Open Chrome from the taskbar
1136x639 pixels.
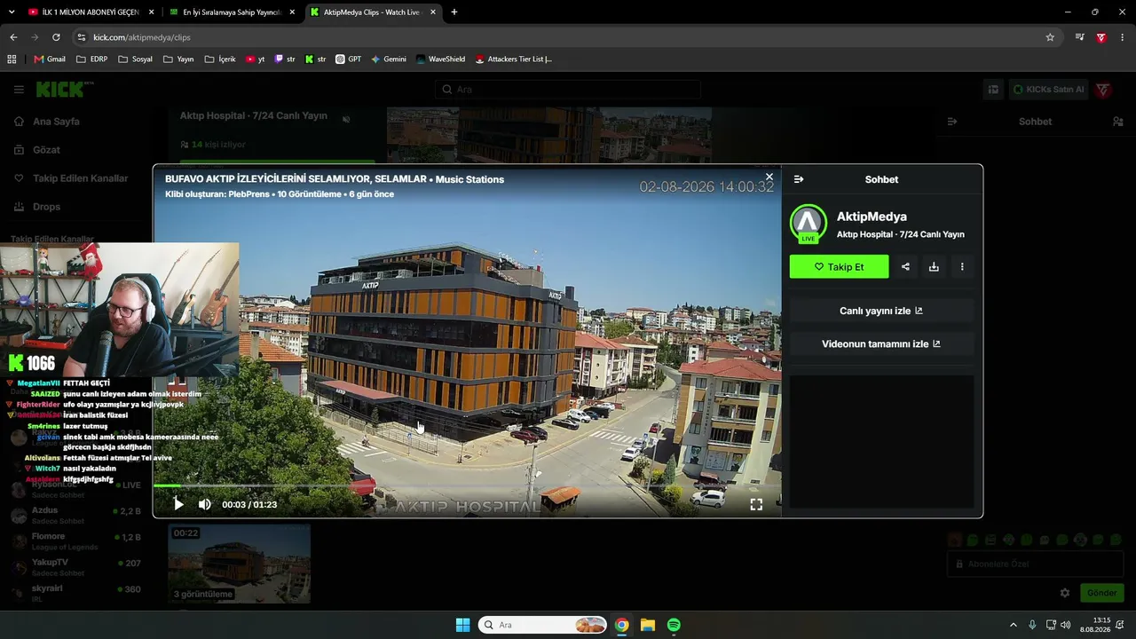622,625
